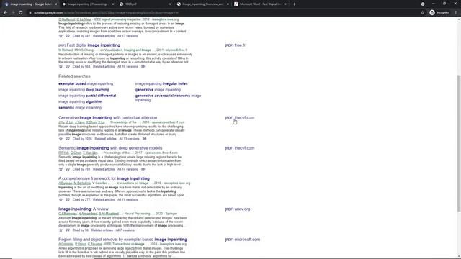
Task: Open the Fast digital image inpainting title
Action: pyautogui.click(x=94, y=45)
